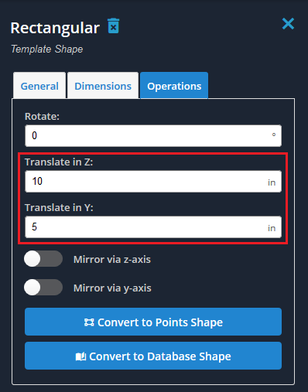Click the Rectangular shape title
The height and width of the screenshot is (392, 308).
click(55, 28)
